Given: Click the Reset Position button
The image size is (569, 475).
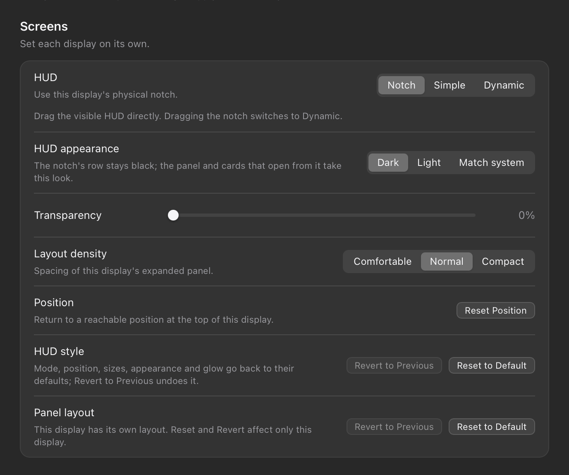Looking at the screenshot, I should click(x=495, y=310).
